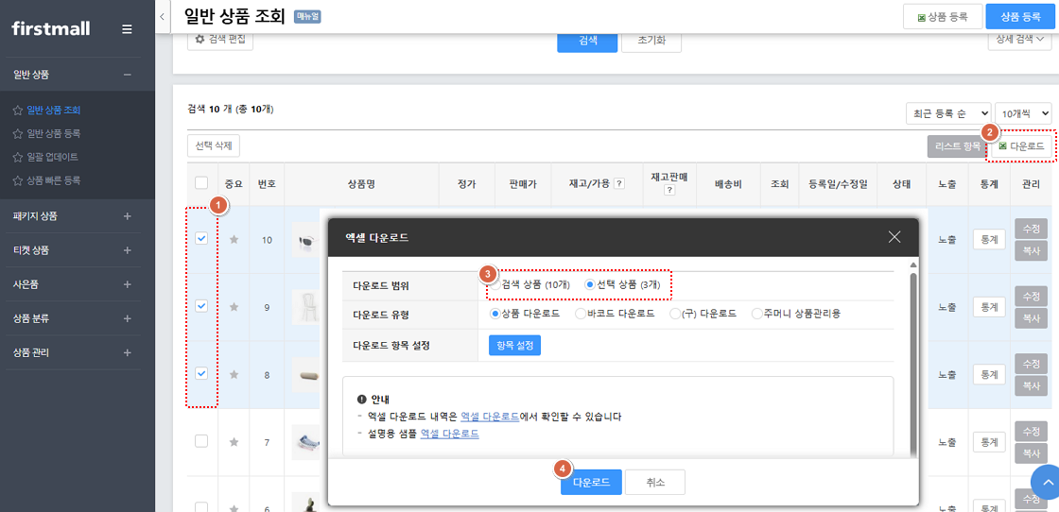Select the 검색 상품 (10개) radio option

click(496, 284)
